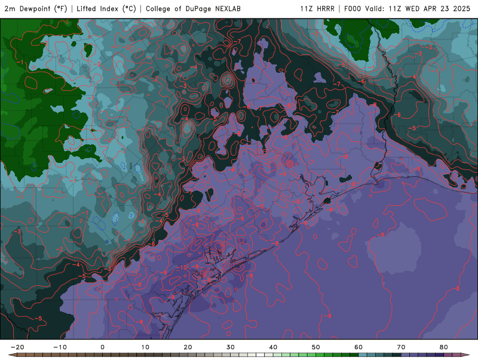Click the 0 label on the color scale

coord(102,347)
